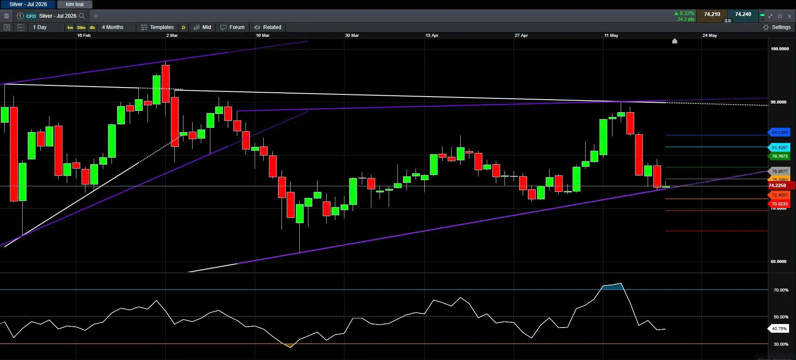Expand the 4 Months range dropdown
The width and height of the screenshot is (796, 360).
pyautogui.click(x=113, y=27)
